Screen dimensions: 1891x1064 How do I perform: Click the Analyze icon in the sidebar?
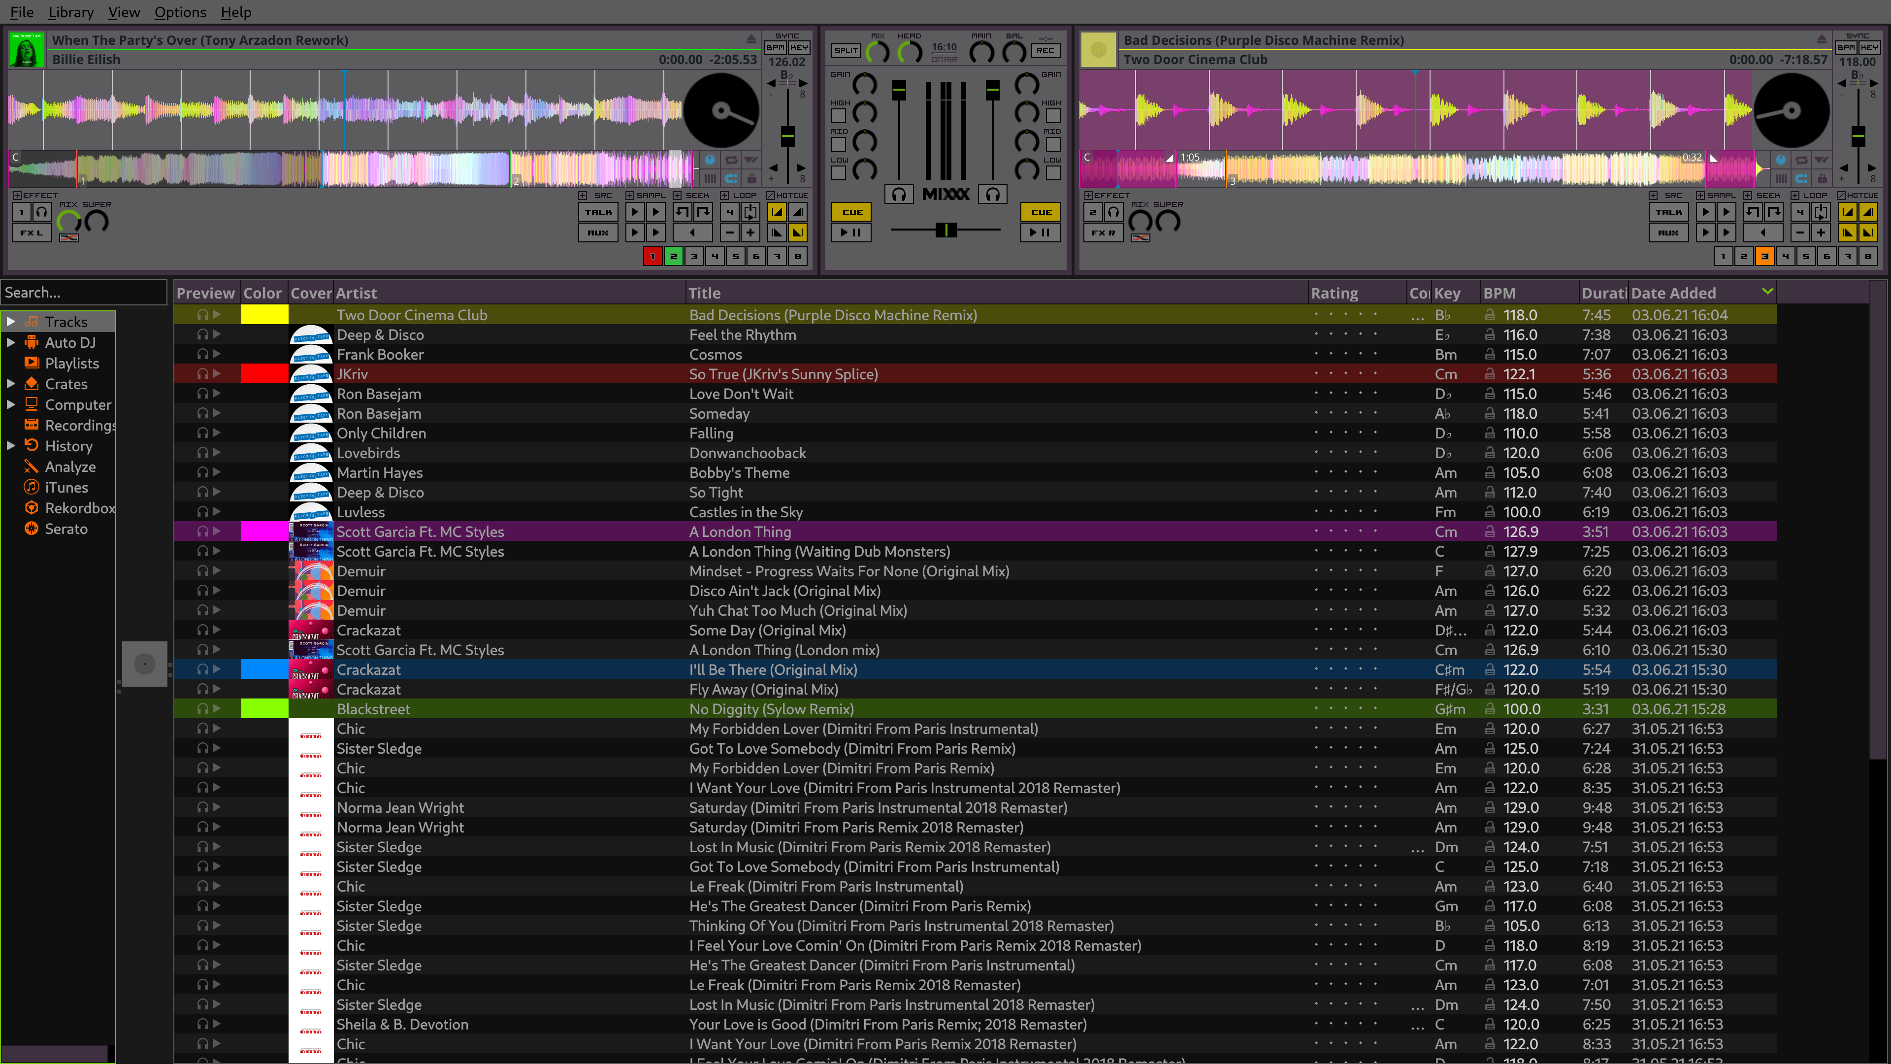(31, 466)
